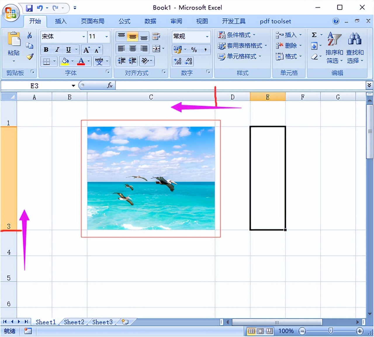Click the Cut scissors icon
This screenshot has height=337, width=374.
point(30,36)
